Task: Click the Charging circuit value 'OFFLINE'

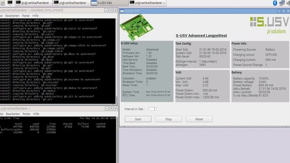Action: coord(271,55)
